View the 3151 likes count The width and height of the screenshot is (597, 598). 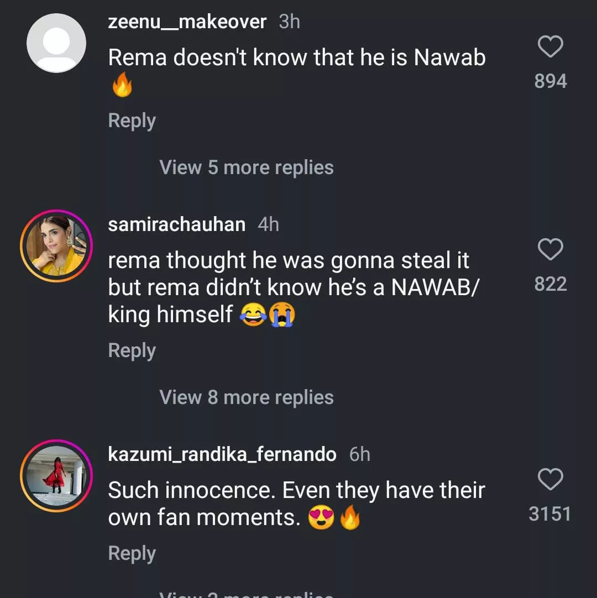point(549,514)
